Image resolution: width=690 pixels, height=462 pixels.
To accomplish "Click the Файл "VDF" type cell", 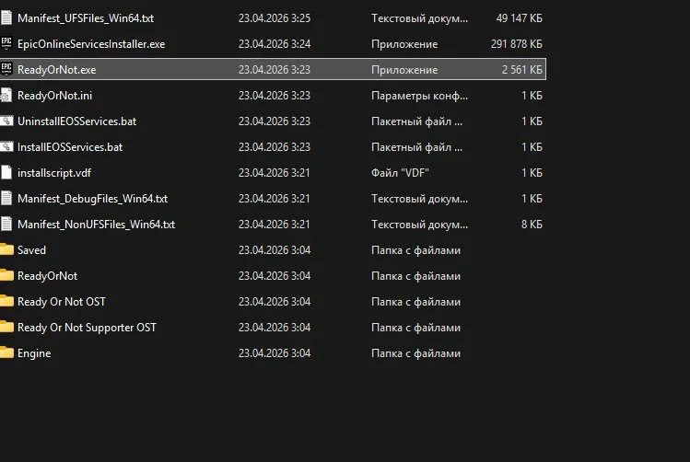I will tap(400, 173).
